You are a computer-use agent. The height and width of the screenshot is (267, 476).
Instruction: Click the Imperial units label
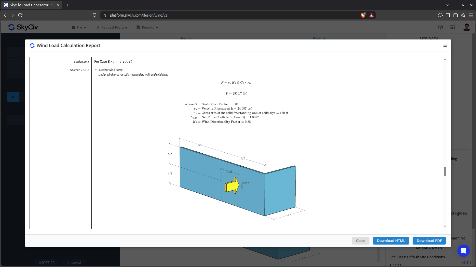point(74,263)
